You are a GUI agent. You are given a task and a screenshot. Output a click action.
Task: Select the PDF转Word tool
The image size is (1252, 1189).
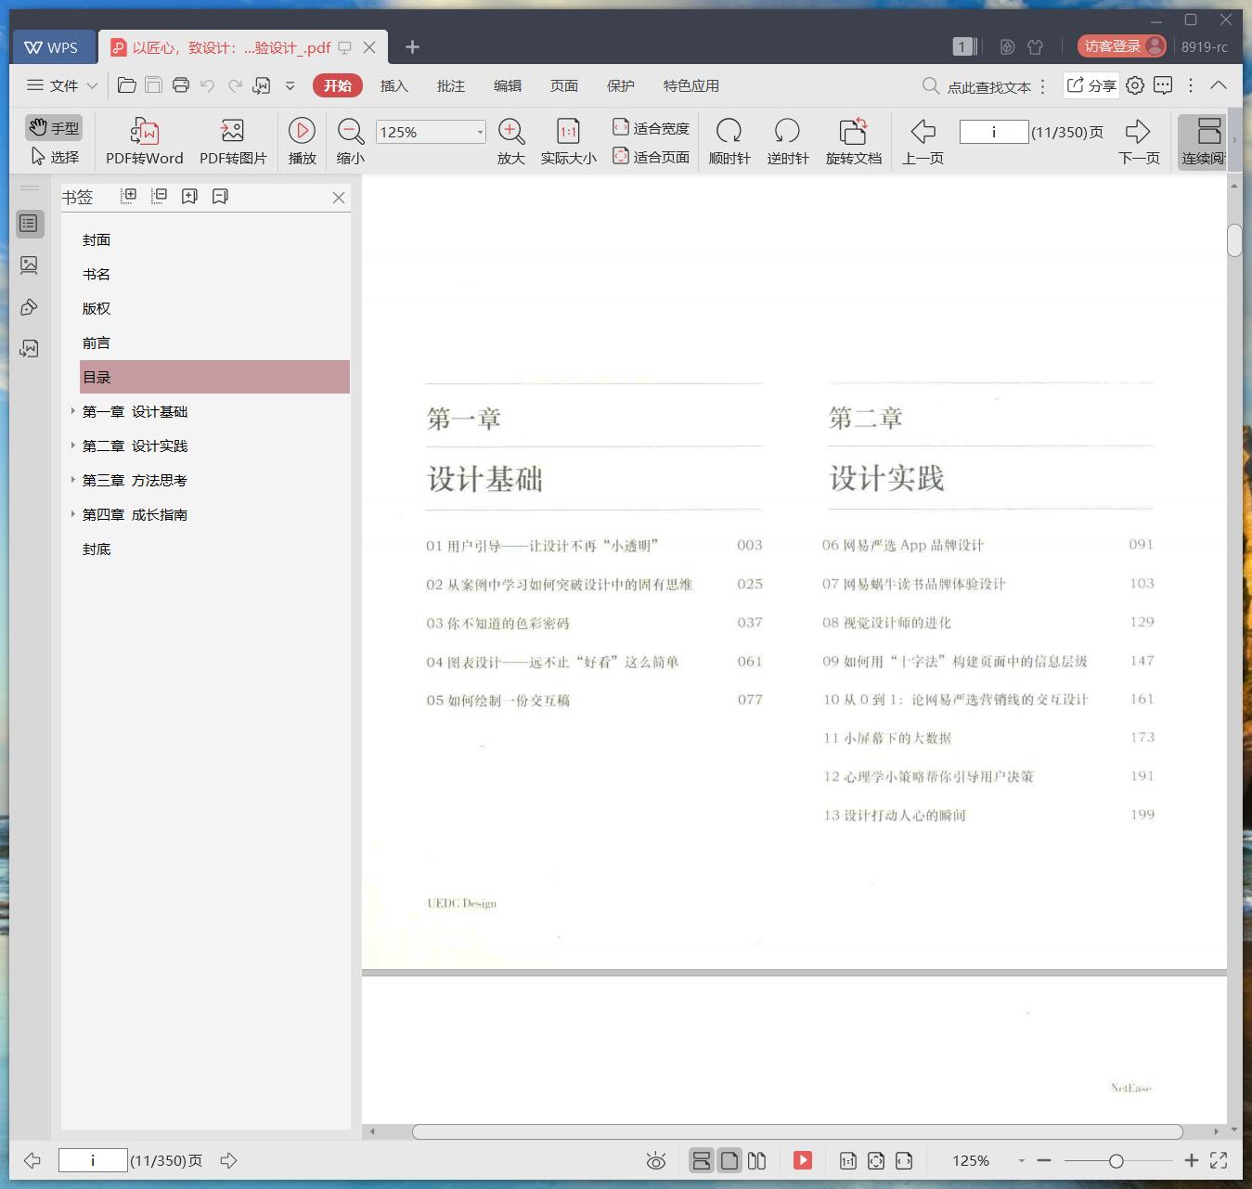(x=145, y=141)
